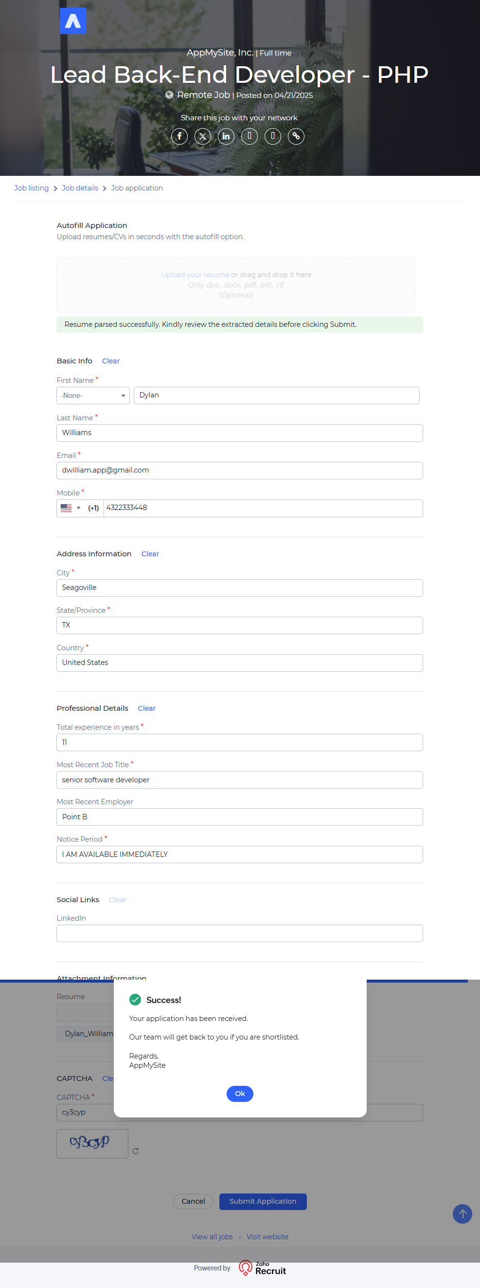Viewport: 480px width, 1288px height.
Task: Click the LinkedIn input field
Action: 239,933
